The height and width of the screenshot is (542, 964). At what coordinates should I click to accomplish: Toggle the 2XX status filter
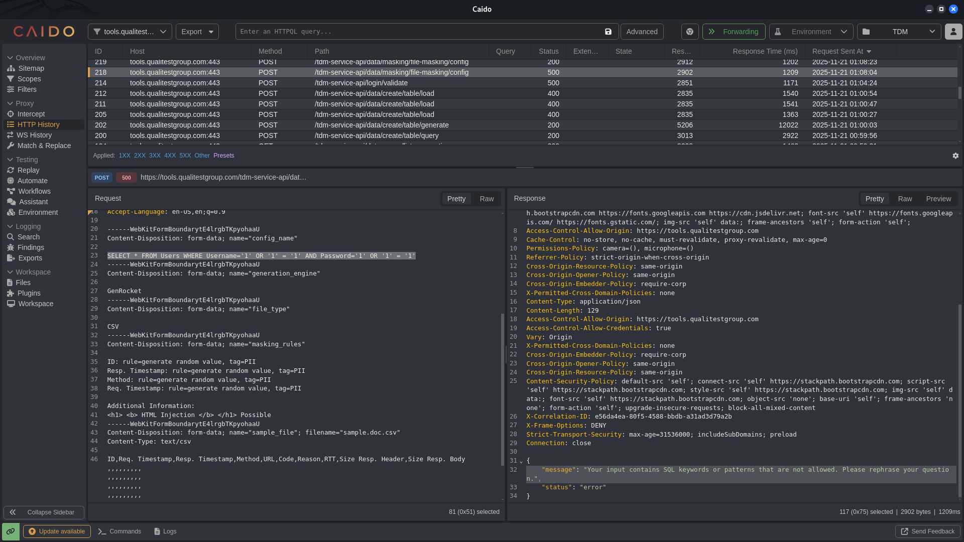pos(140,156)
